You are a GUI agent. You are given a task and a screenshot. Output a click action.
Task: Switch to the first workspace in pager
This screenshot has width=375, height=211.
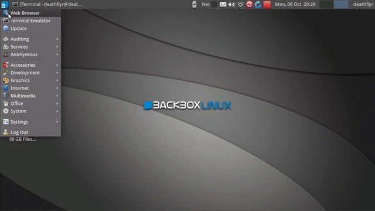click(x=326, y=4)
